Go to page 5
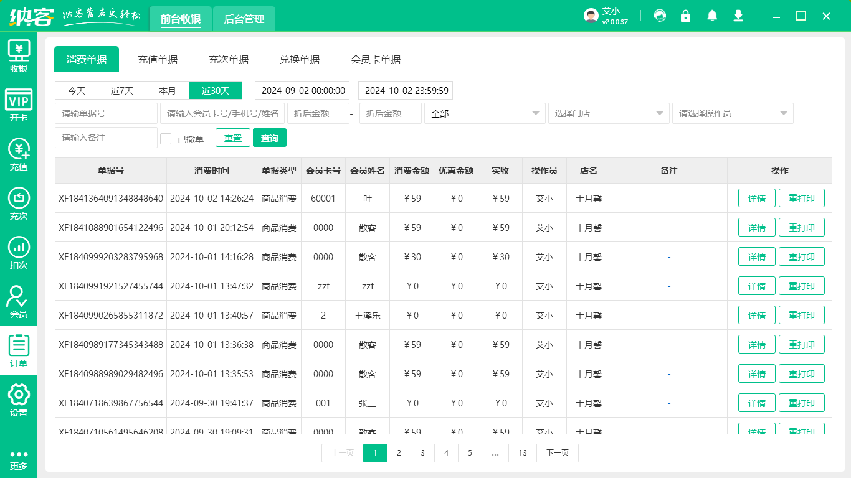Screen dimensions: 851x478 tap(470, 453)
